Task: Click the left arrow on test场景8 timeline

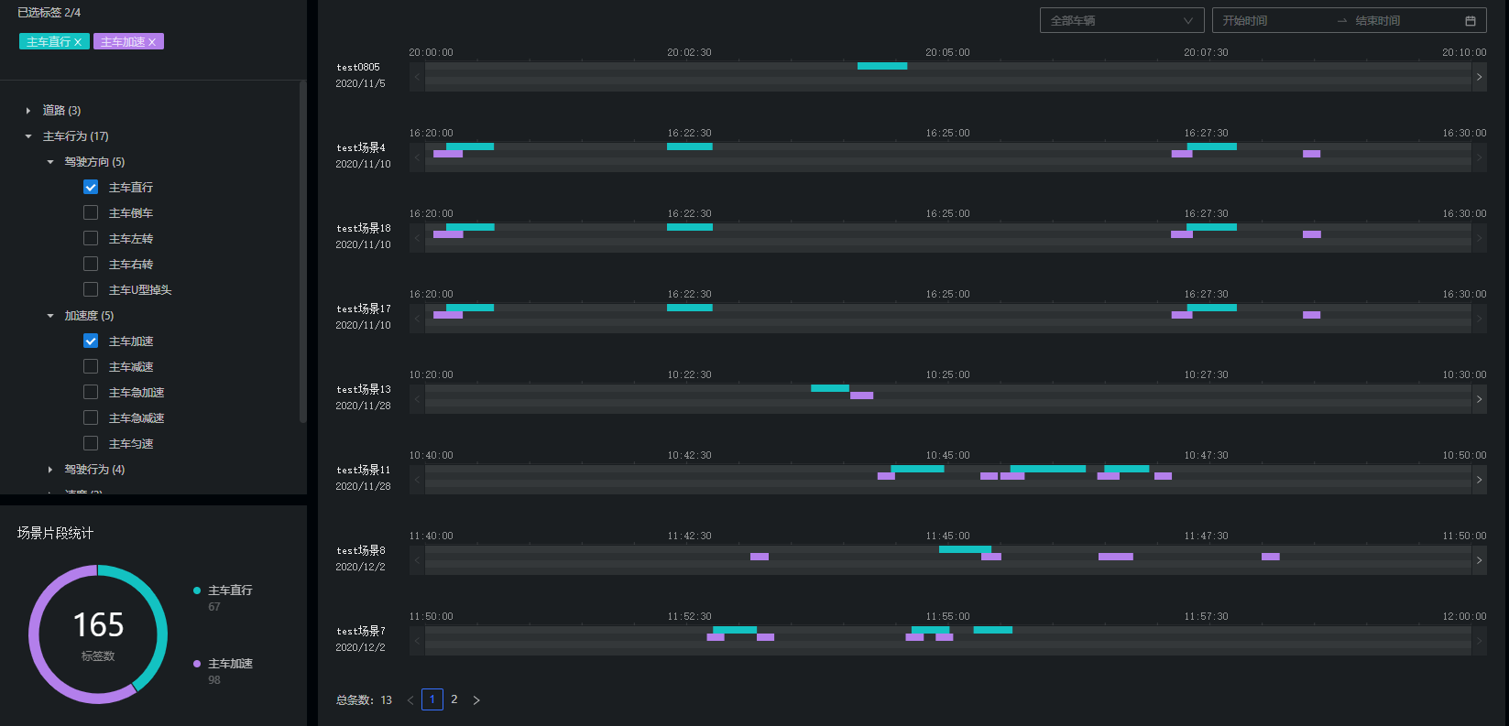Action: (417, 560)
